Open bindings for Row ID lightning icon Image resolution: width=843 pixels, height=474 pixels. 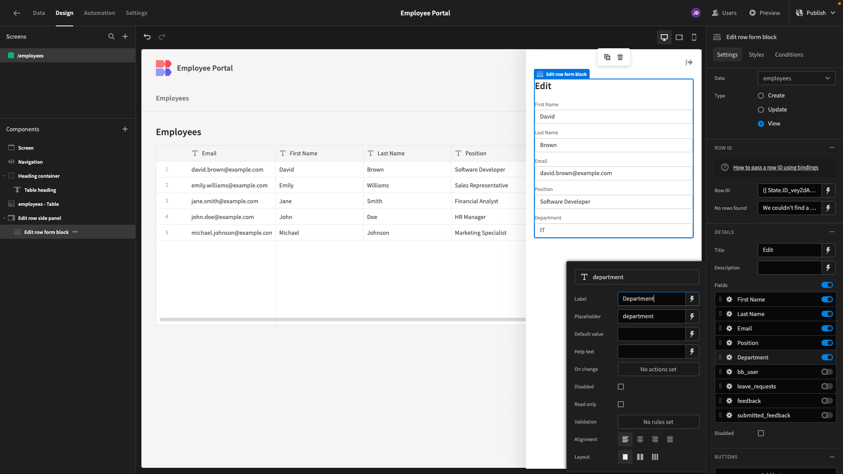pos(828,190)
